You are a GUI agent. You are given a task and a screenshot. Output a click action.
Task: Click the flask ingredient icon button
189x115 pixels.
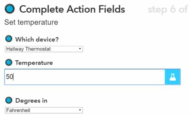point(172,77)
